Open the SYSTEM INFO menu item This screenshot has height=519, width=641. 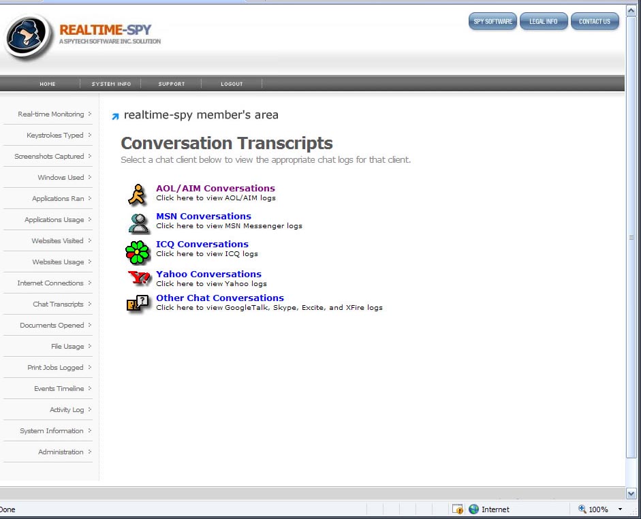[x=111, y=84]
